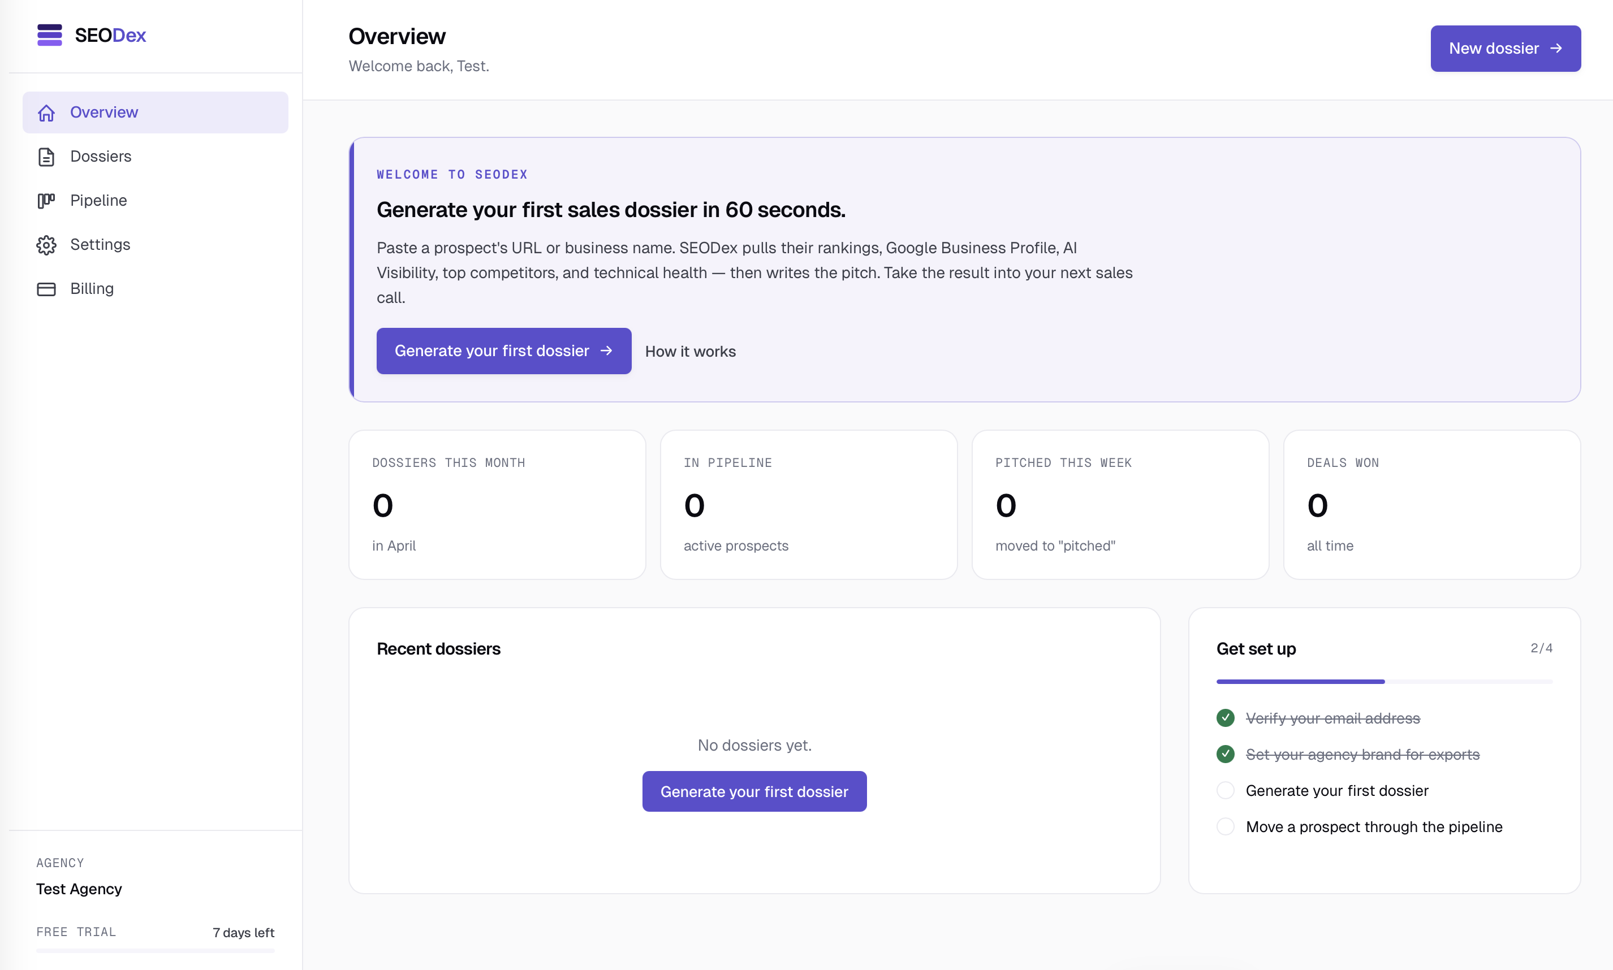Screen dimensions: 1613x970
Task: Go to the Billing page
Action: [92, 288]
